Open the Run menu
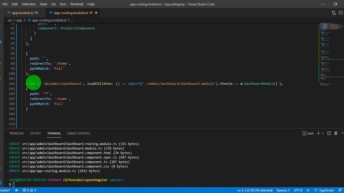The width and height of the screenshot is (344, 193). (x=63, y=4)
